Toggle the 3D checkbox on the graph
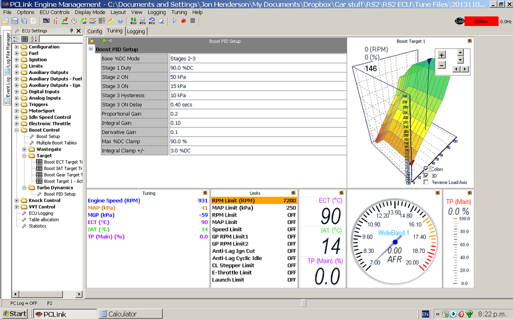This screenshot has width=513, height=320. (426, 175)
